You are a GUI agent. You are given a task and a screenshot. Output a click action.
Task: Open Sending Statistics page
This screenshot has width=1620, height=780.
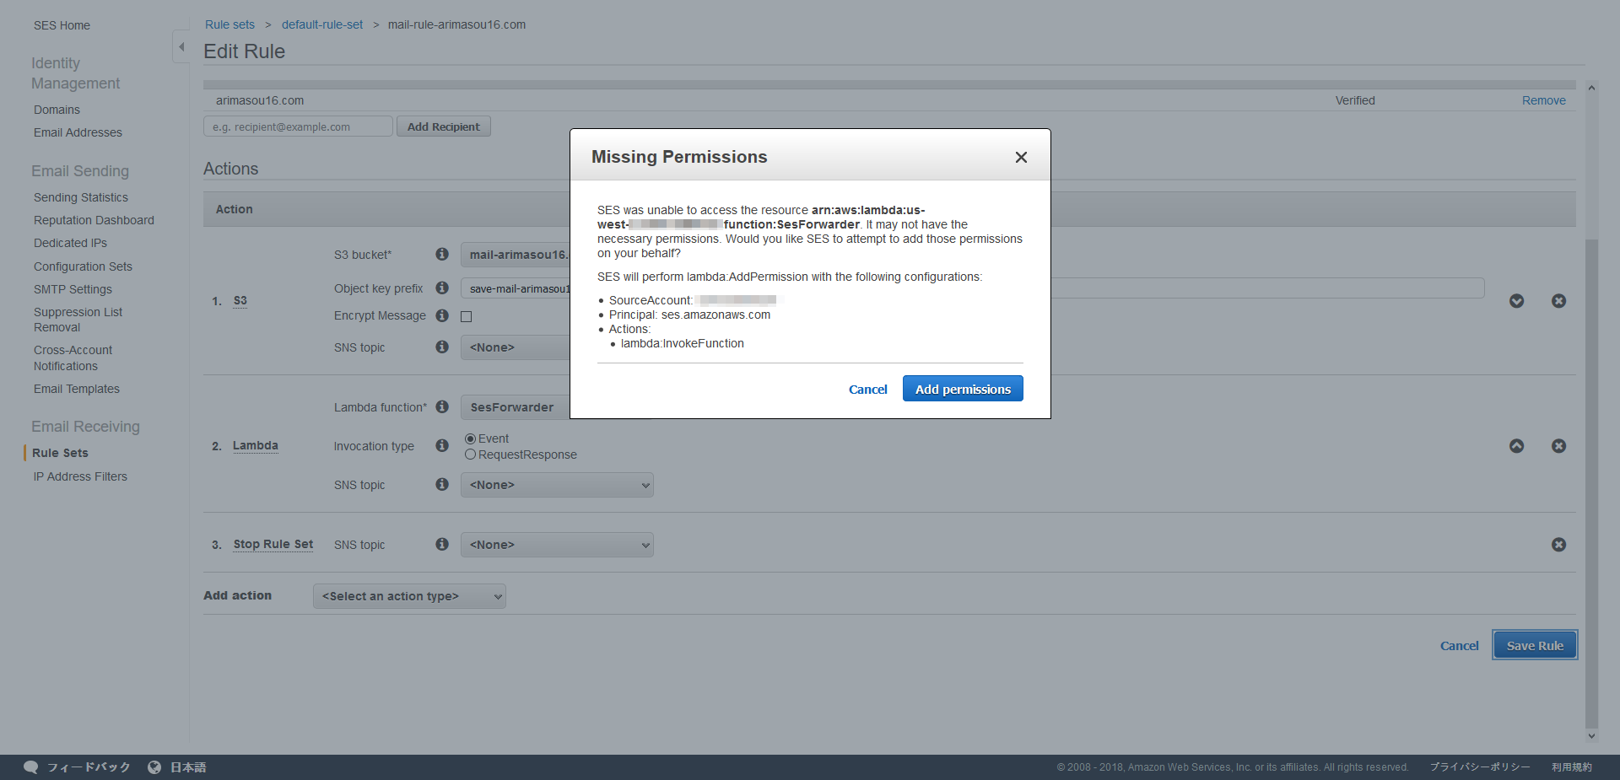coord(81,197)
